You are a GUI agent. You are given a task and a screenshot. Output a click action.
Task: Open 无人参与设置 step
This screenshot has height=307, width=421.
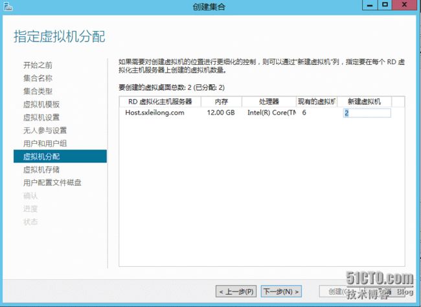coord(45,131)
